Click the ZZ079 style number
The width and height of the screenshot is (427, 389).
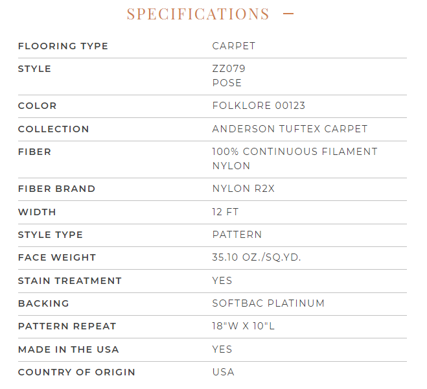click(x=229, y=69)
